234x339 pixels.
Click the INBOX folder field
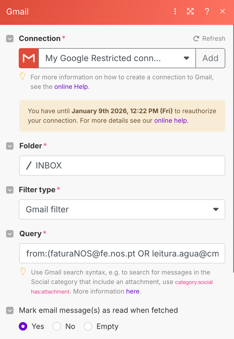tap(122, 166)
